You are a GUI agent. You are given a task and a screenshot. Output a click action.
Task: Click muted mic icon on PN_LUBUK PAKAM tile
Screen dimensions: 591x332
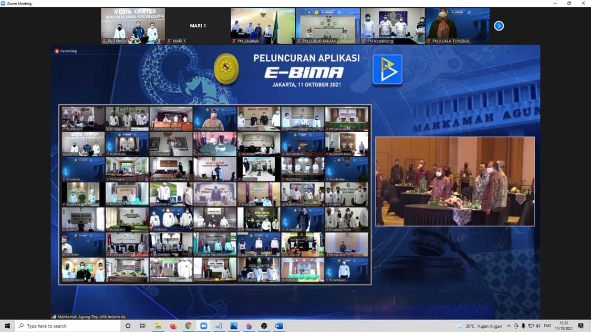click(x=299, y=41)
